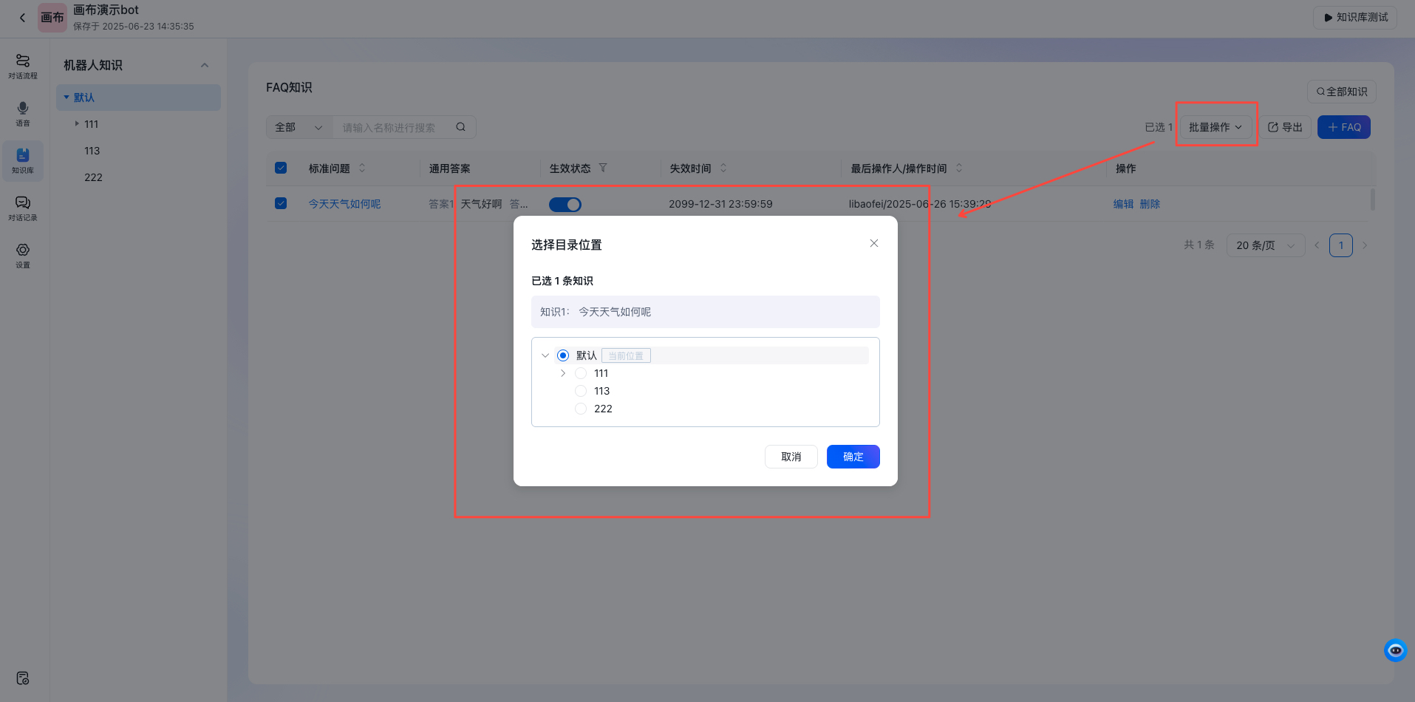1415x702 pixels.
Task: Collapse the 机器人知识 panel
Action: click(x=205, y=65)
